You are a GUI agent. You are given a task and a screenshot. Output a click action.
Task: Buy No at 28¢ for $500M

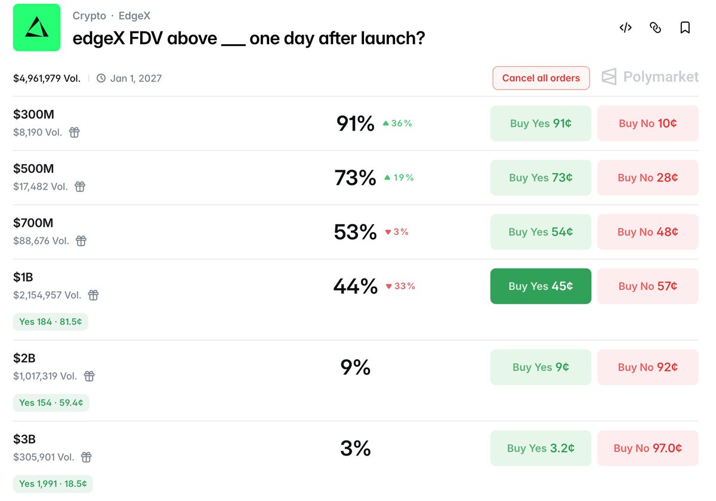[647, 178]
